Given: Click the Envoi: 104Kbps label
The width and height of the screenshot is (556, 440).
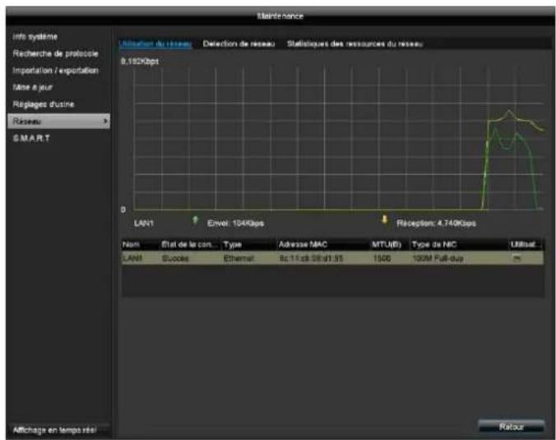Looking at the screenshot, I should (235, 224).
